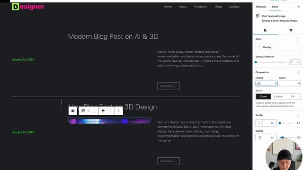The image size is (303, 170).
Task: Open the border width px unit dropdown
Action: (x=272, y=123)
